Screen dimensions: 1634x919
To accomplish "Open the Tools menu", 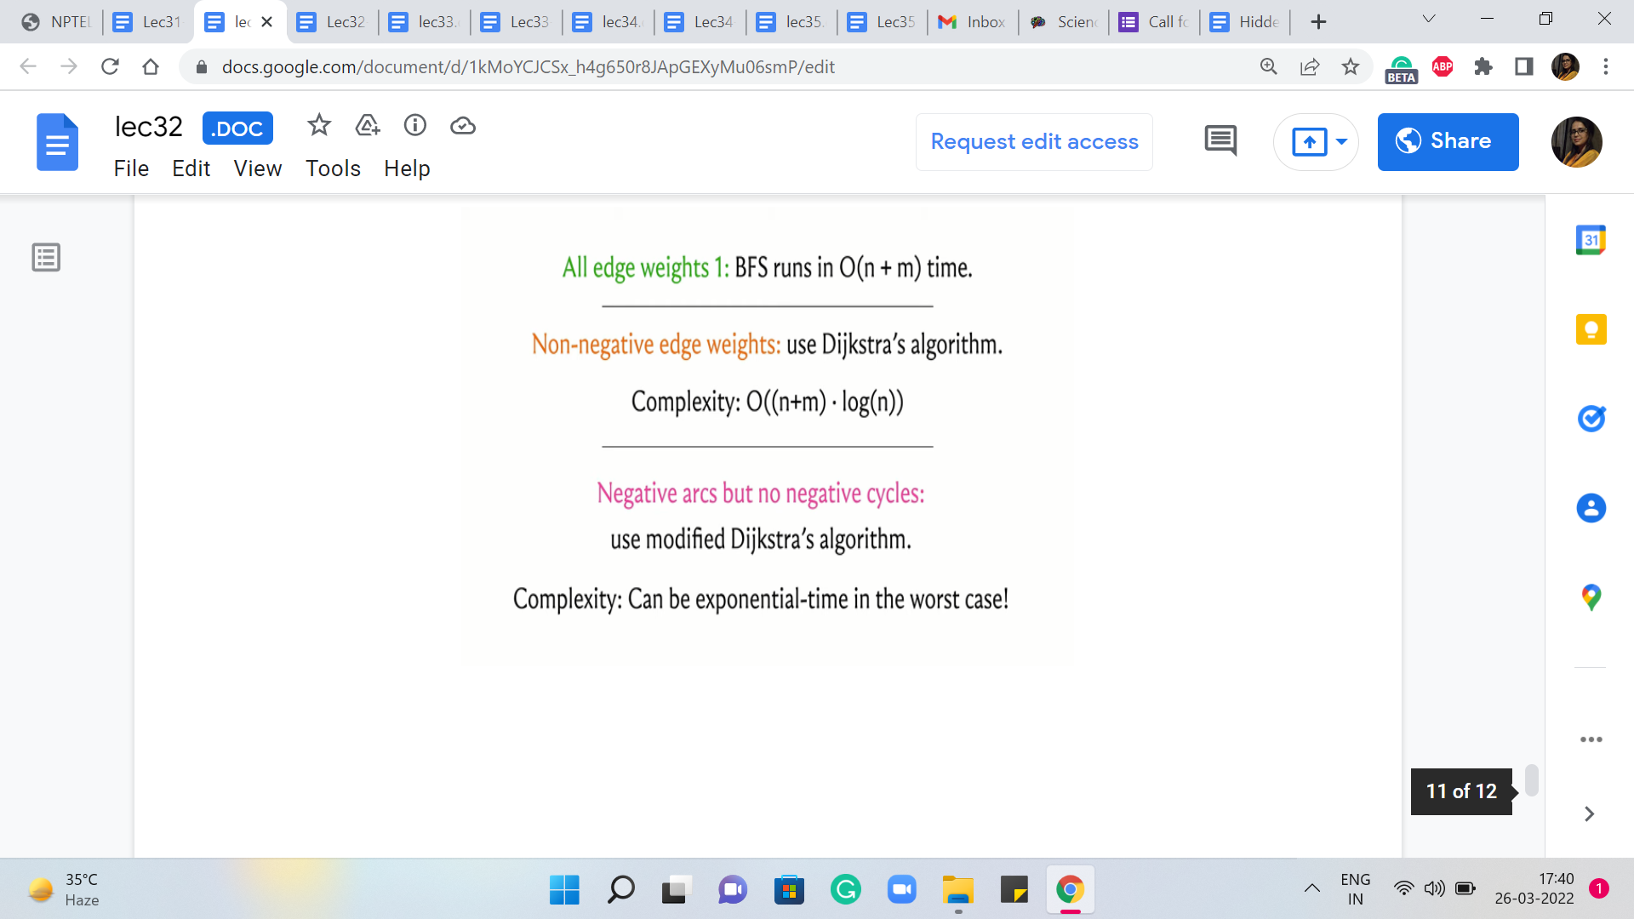I will (333, 168).
